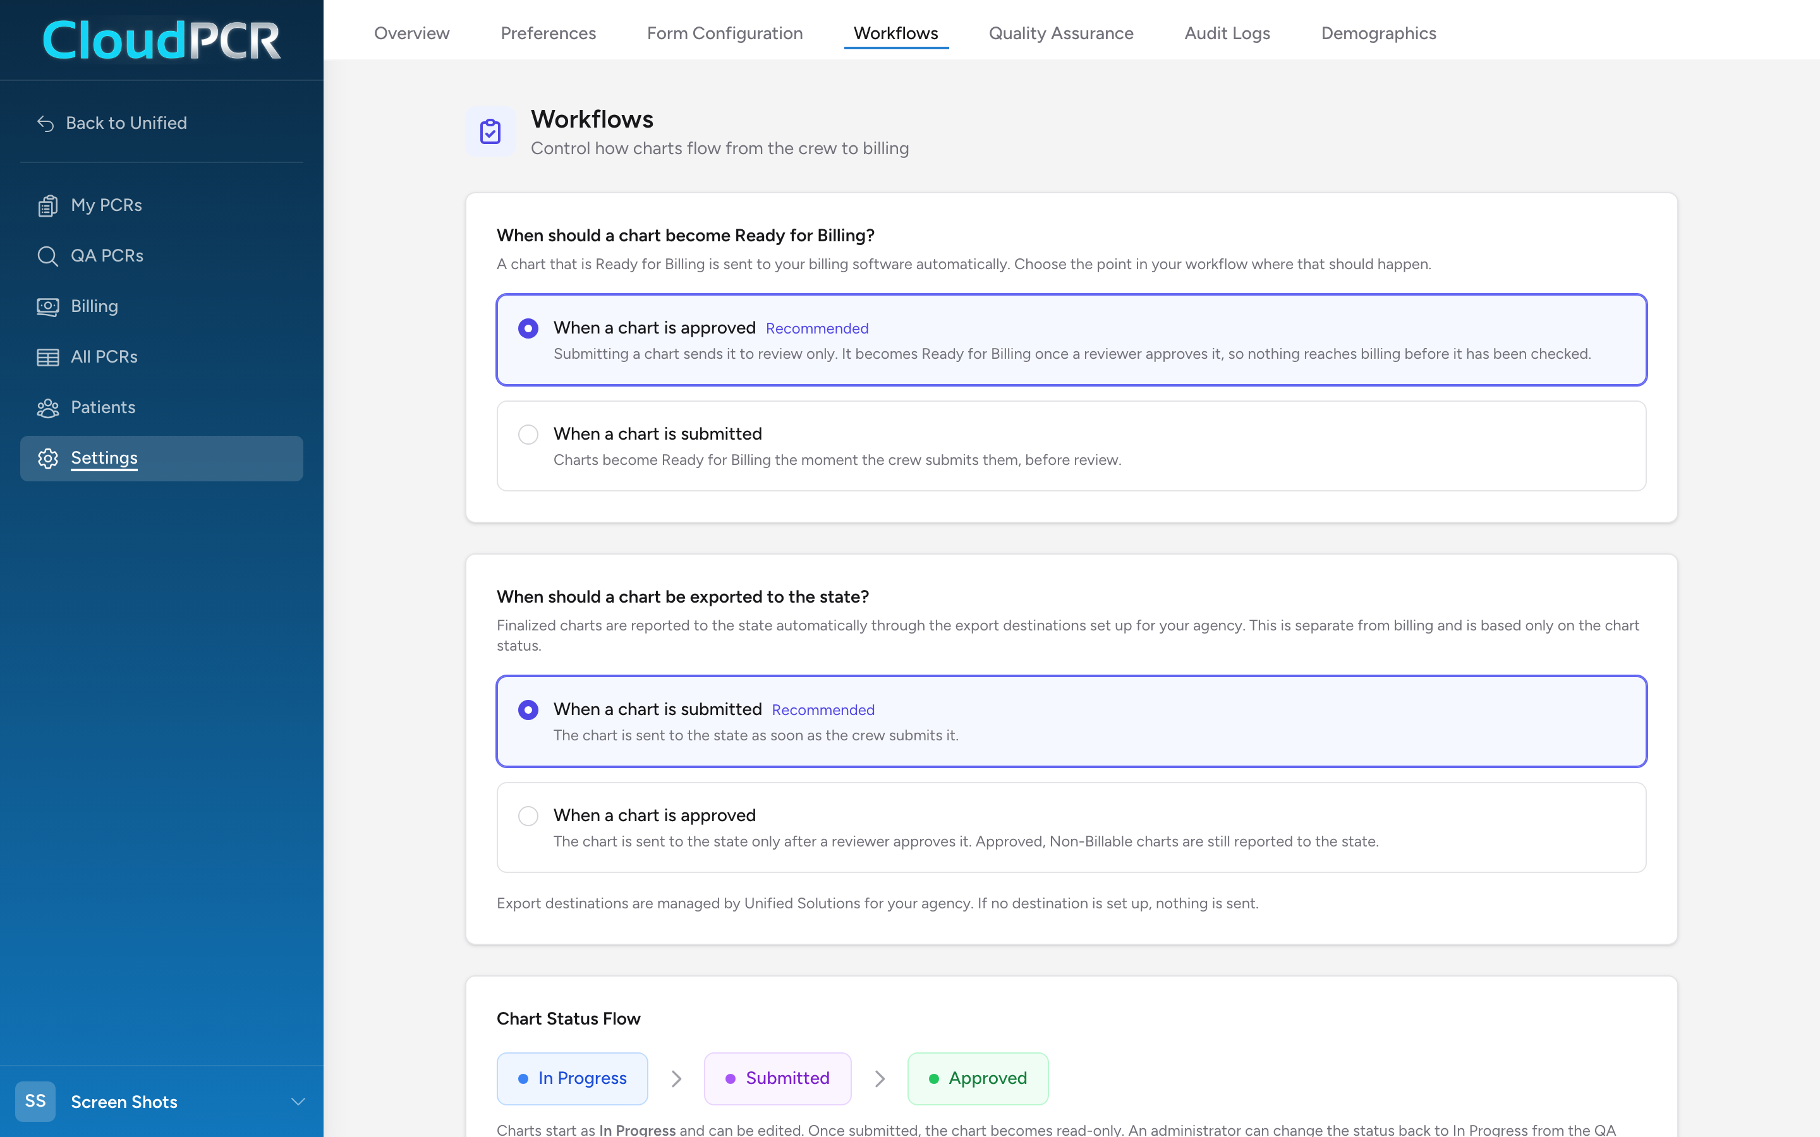1820x1137 pixels.
Task: Open the Billing page link
Action: point(162,307)
